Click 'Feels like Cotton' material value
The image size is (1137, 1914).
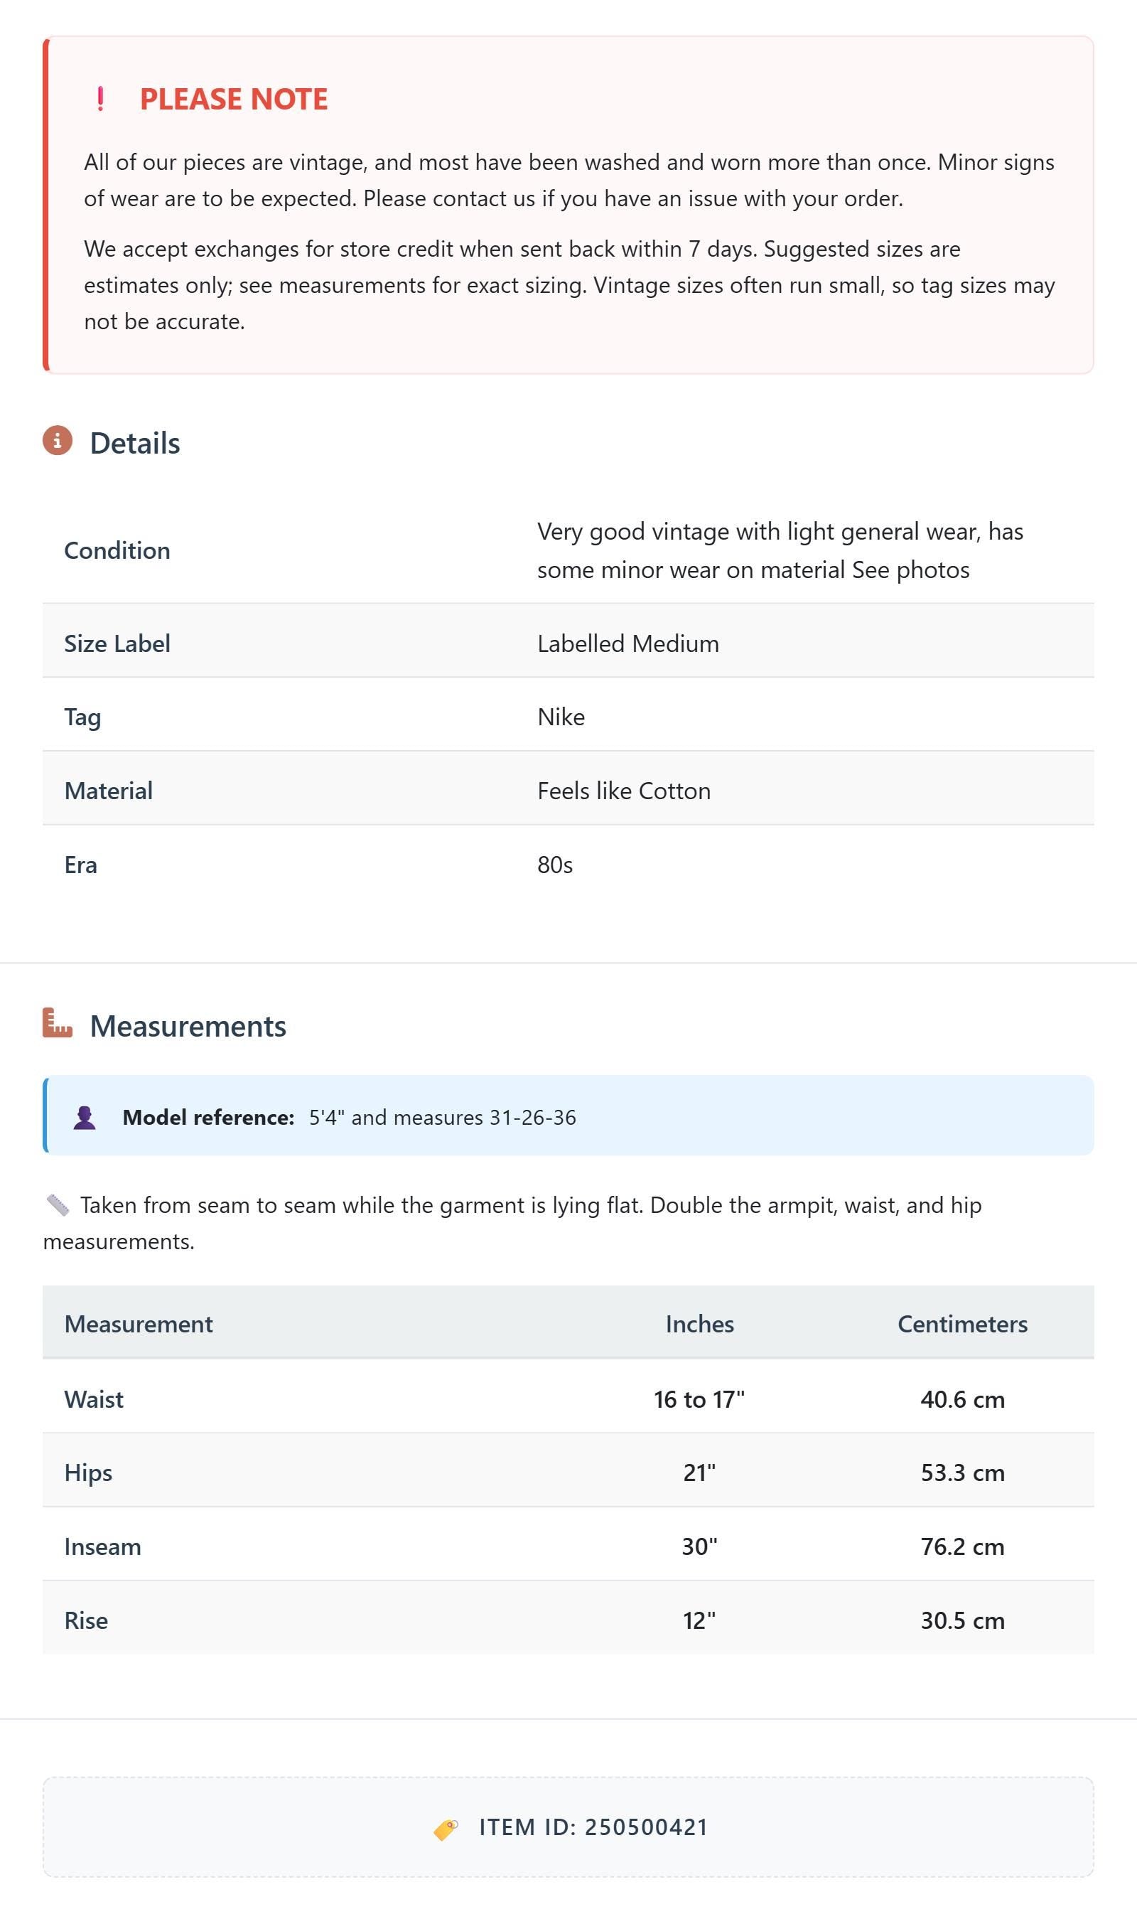(x=624, y=791)
